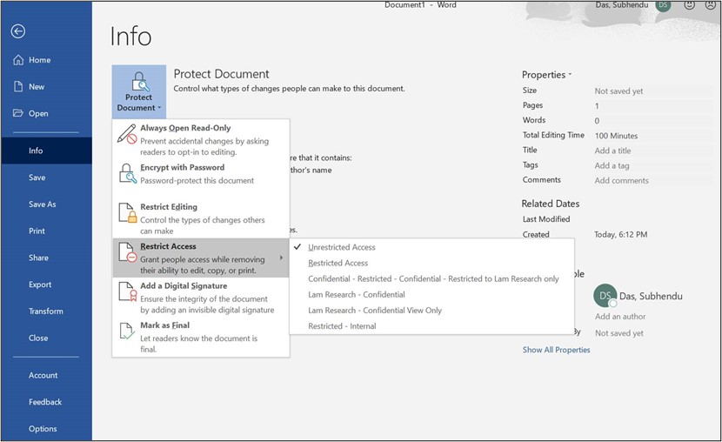Image resolution: width=722 pixels, height=442 pixels.
Task: Click the Encrypt with Password lock icon
Action: [x=127, y=173]
